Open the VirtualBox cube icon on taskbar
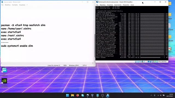 tap(92, 95)
